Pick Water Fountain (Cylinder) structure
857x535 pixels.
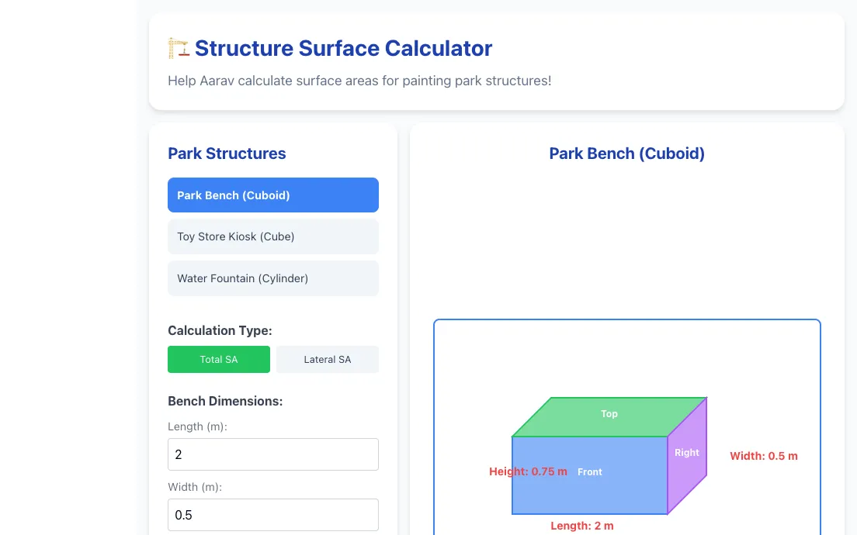pyautogui.click(x=273, y=278)
